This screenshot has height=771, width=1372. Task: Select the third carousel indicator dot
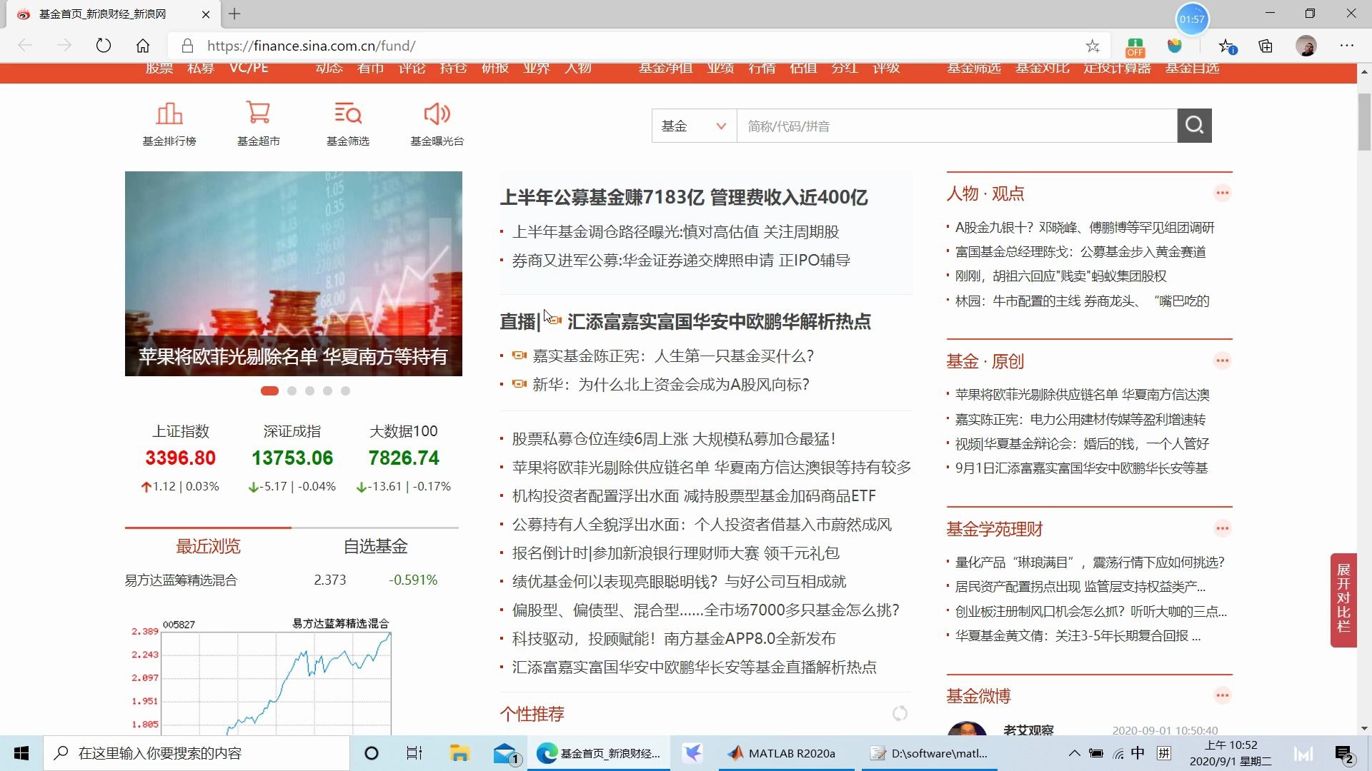tap(309, 390)
